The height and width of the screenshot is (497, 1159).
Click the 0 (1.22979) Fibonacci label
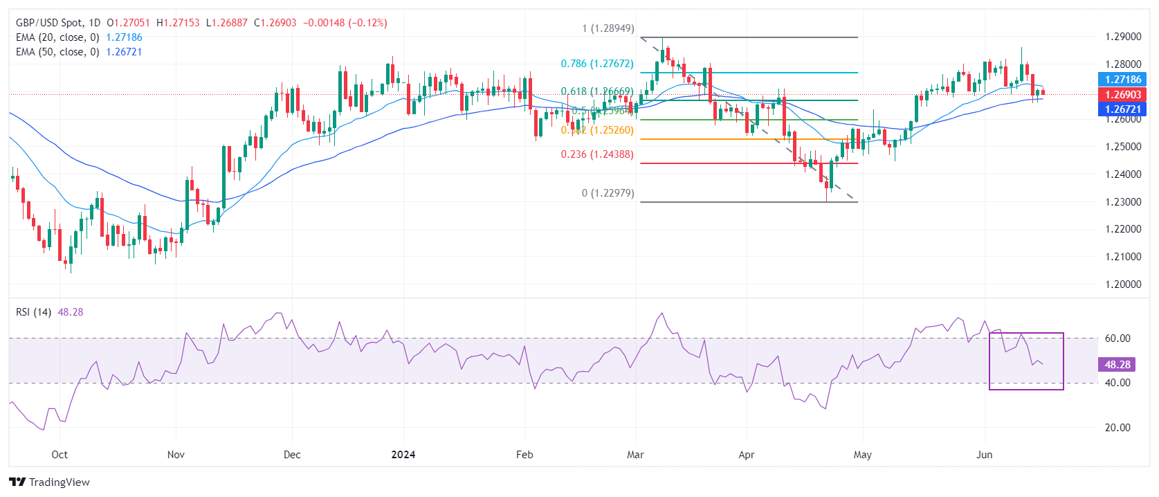coord(608,193)
